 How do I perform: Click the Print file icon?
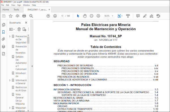pyautogui.click(x=24, y=16)
